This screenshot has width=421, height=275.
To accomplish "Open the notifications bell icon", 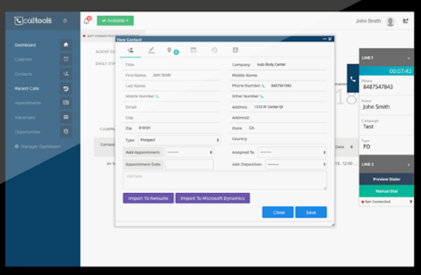I will (86, 20).
